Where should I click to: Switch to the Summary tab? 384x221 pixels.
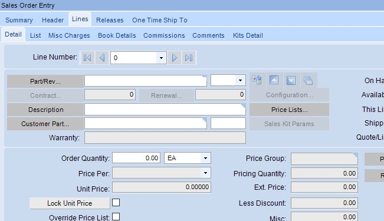point(19,20)
